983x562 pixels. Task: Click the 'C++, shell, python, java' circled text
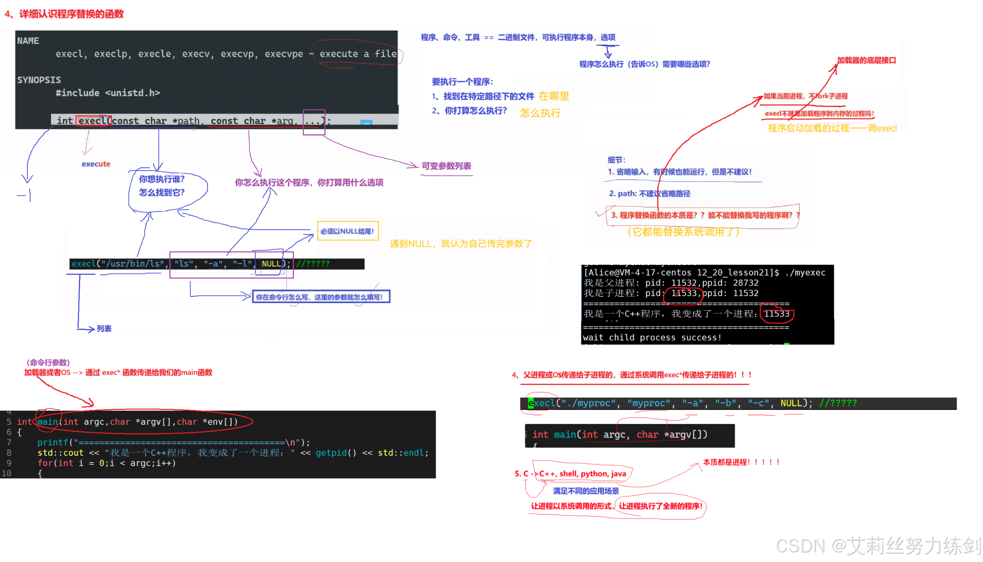tap(582, 474)
